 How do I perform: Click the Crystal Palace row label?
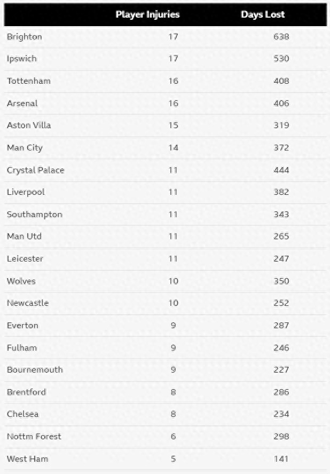[x=35, y=170]
